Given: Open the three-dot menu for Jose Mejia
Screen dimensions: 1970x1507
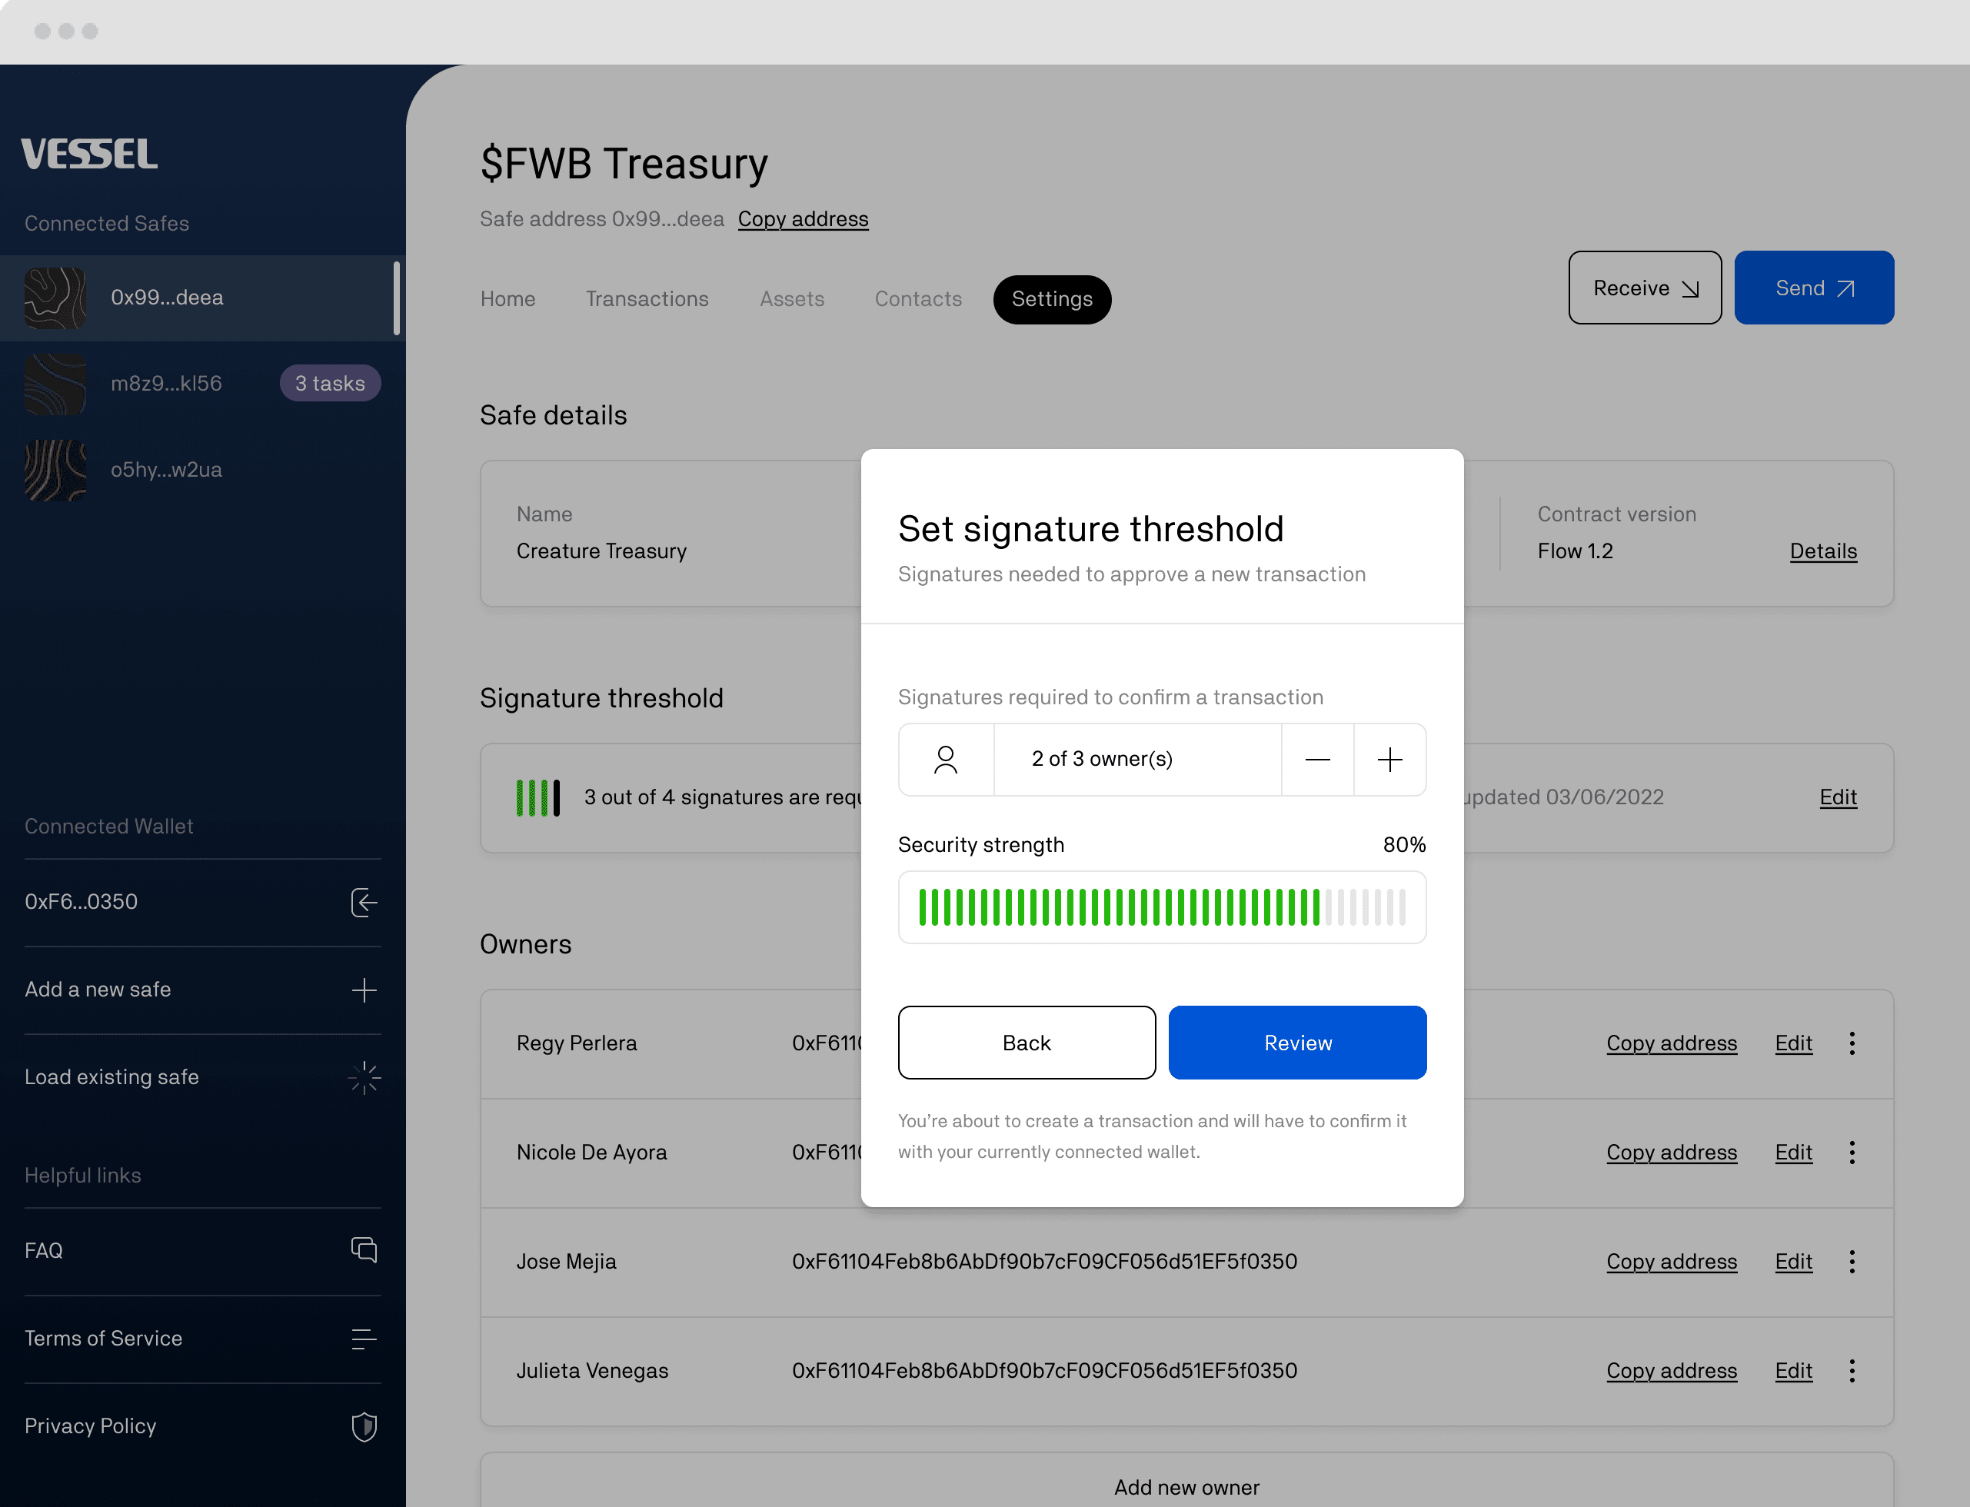Looking at the screenshot, I should point(1852,1261).
